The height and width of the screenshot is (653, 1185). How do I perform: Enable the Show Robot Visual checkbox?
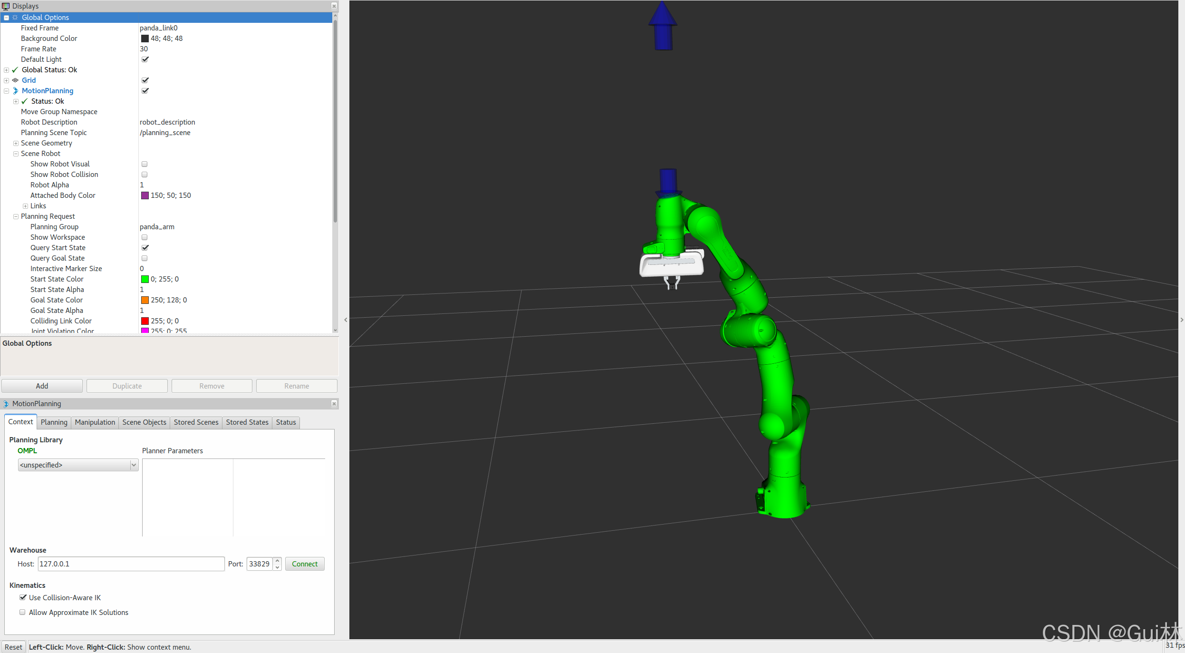click(145, 164)
